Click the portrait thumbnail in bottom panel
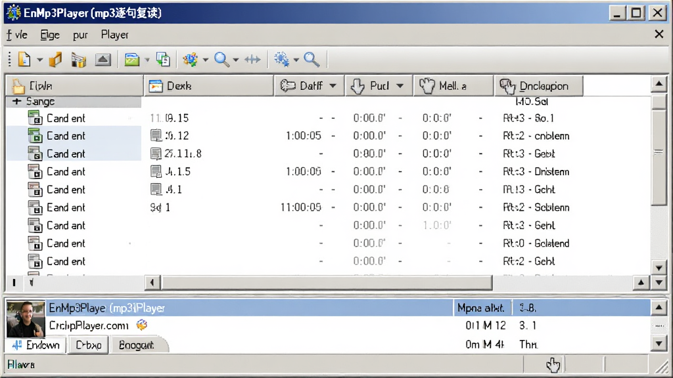The width and height of the screenshot is (673, 378). click(x=26, y=319)
